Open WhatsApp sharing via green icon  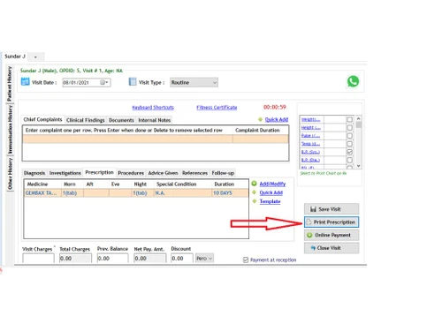pos(353,81)
